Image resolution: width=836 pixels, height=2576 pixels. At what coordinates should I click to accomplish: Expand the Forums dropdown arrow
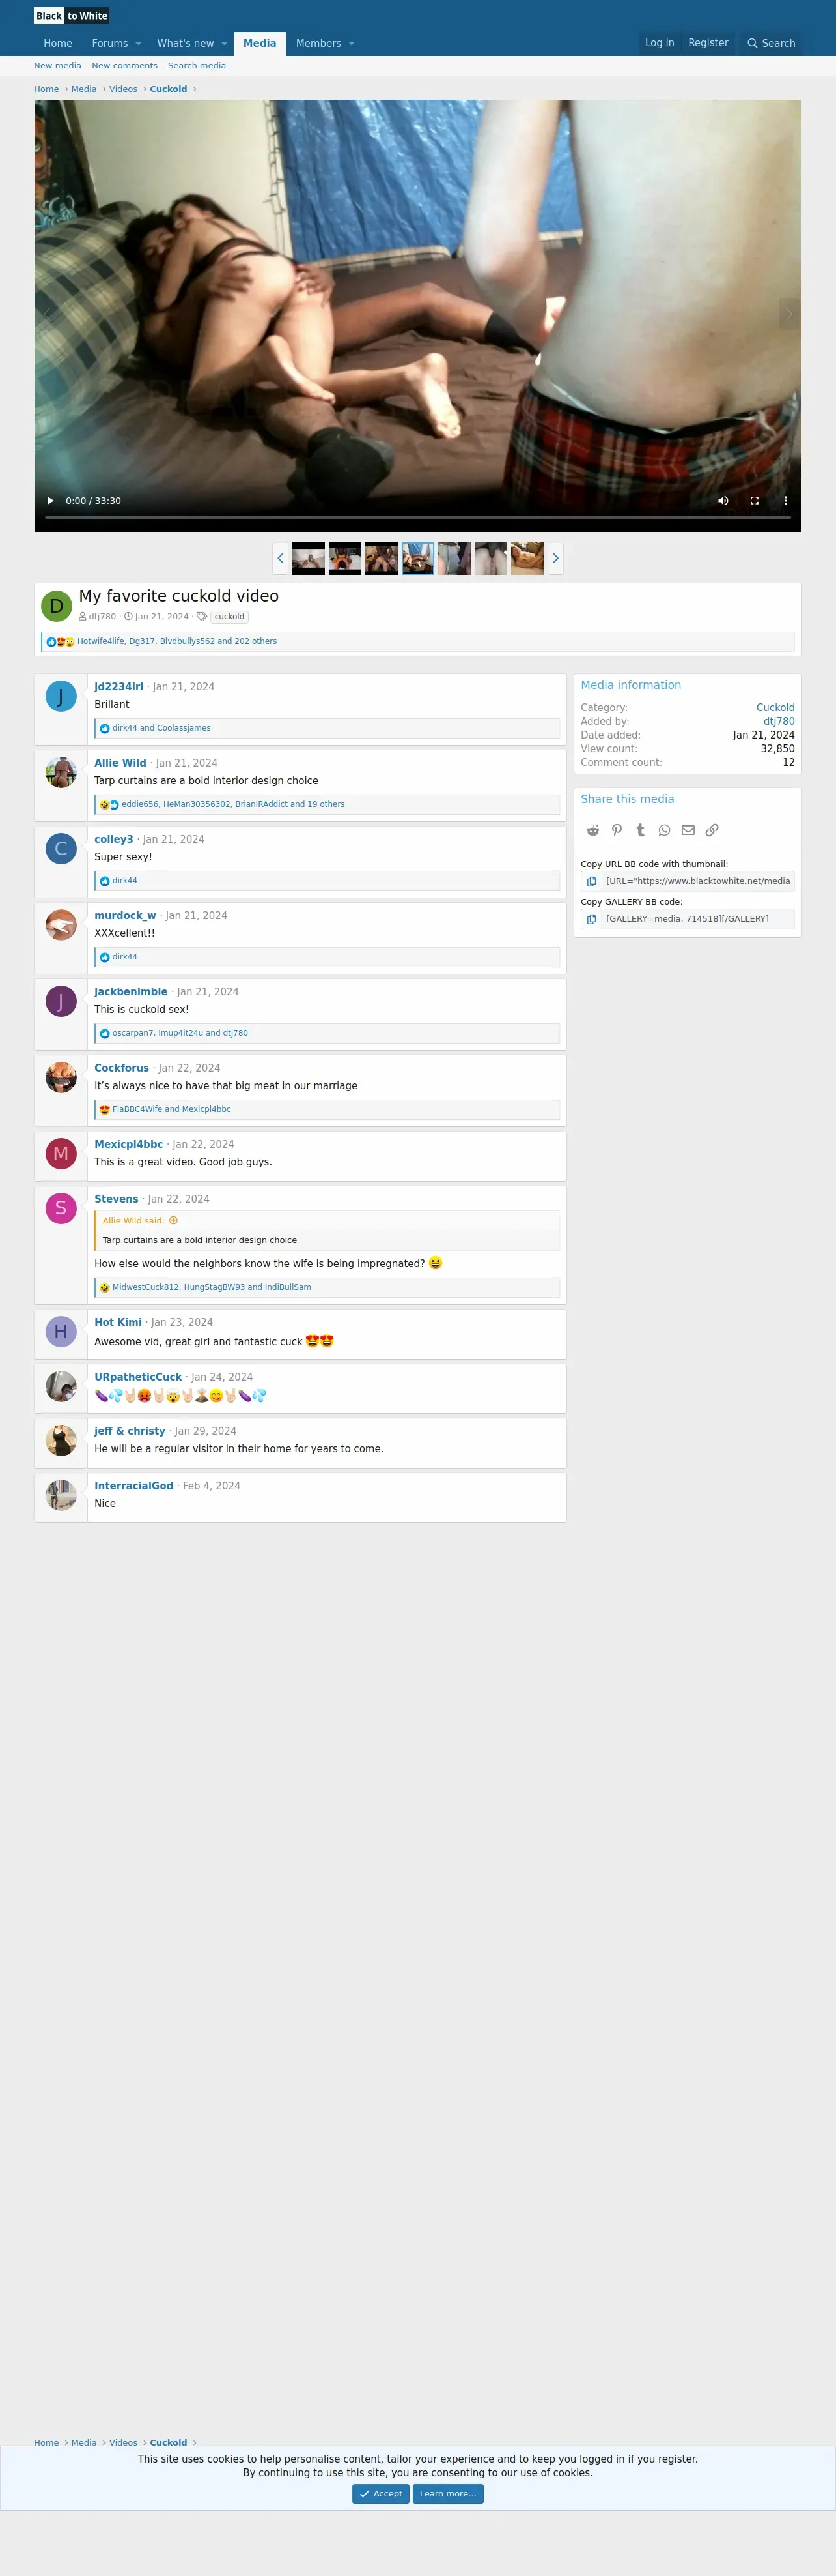(138, 44)
